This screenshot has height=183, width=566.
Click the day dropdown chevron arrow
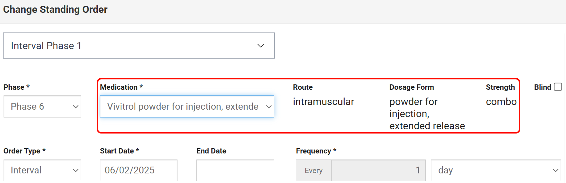[x=555, y=171]
